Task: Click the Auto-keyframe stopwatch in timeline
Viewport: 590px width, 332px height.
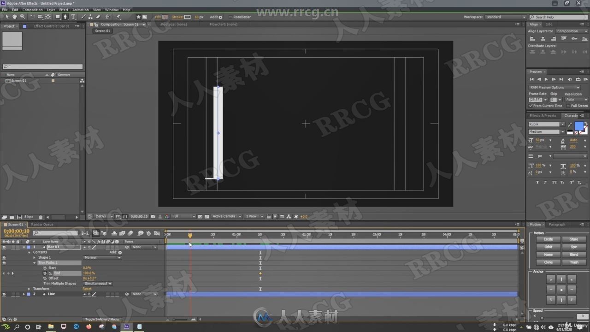Action: pyautogui.click(x=148, y=233)
